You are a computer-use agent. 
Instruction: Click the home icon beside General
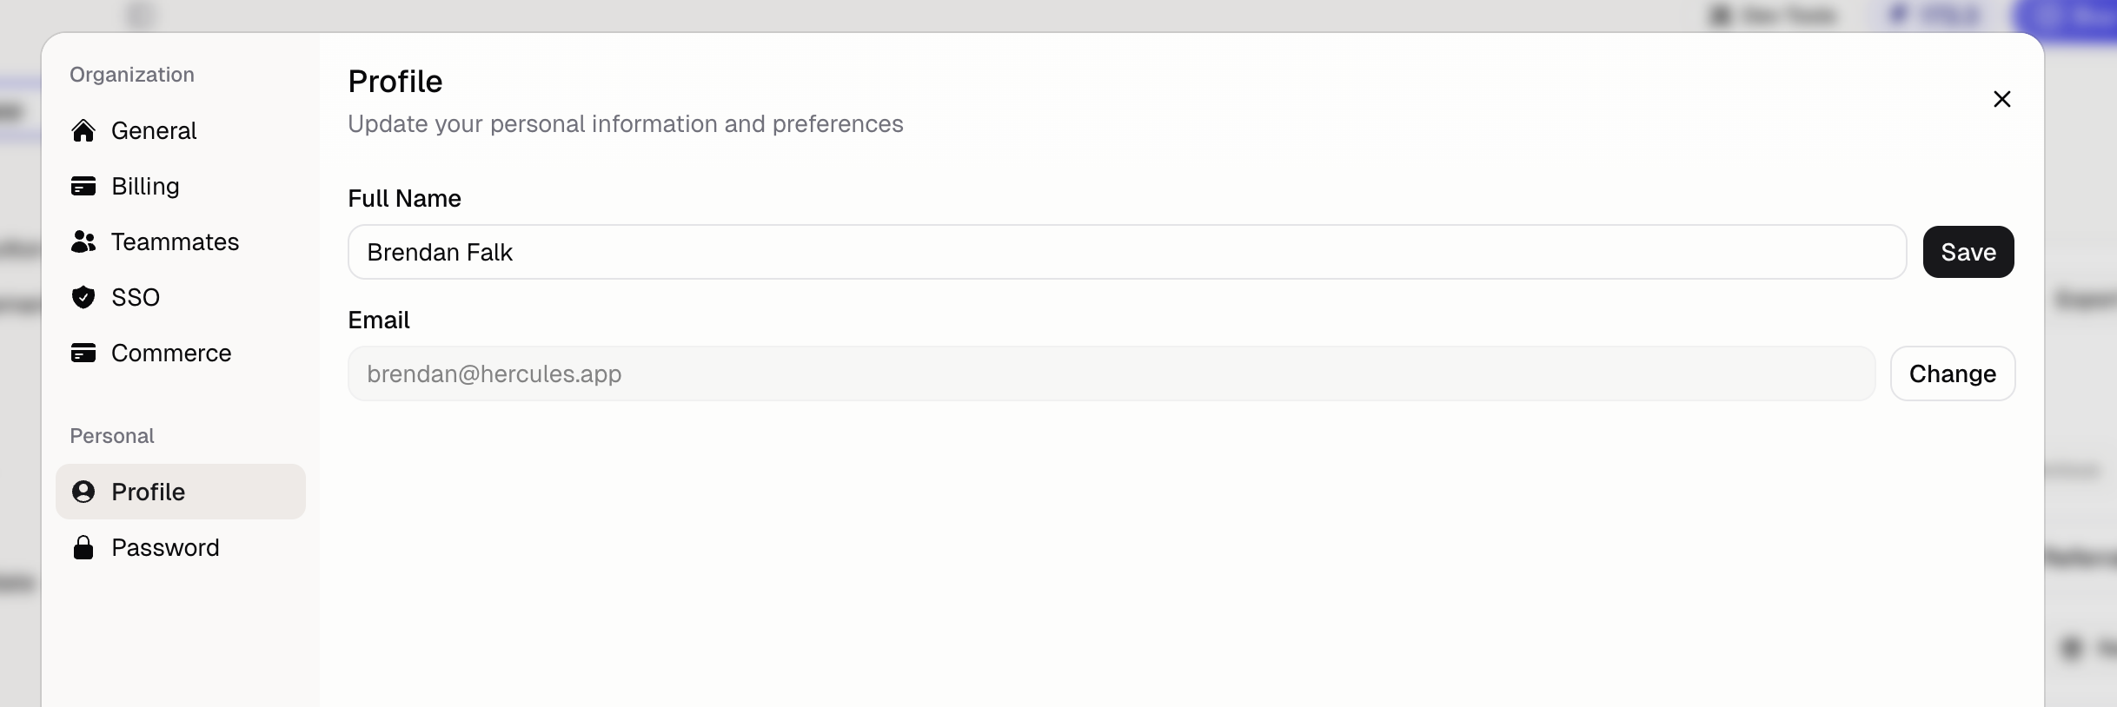[x=83, y=130]
